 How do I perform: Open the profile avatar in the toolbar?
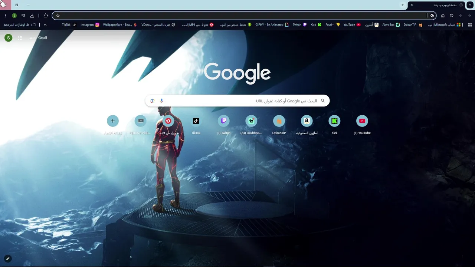click(x=14, y=16)
